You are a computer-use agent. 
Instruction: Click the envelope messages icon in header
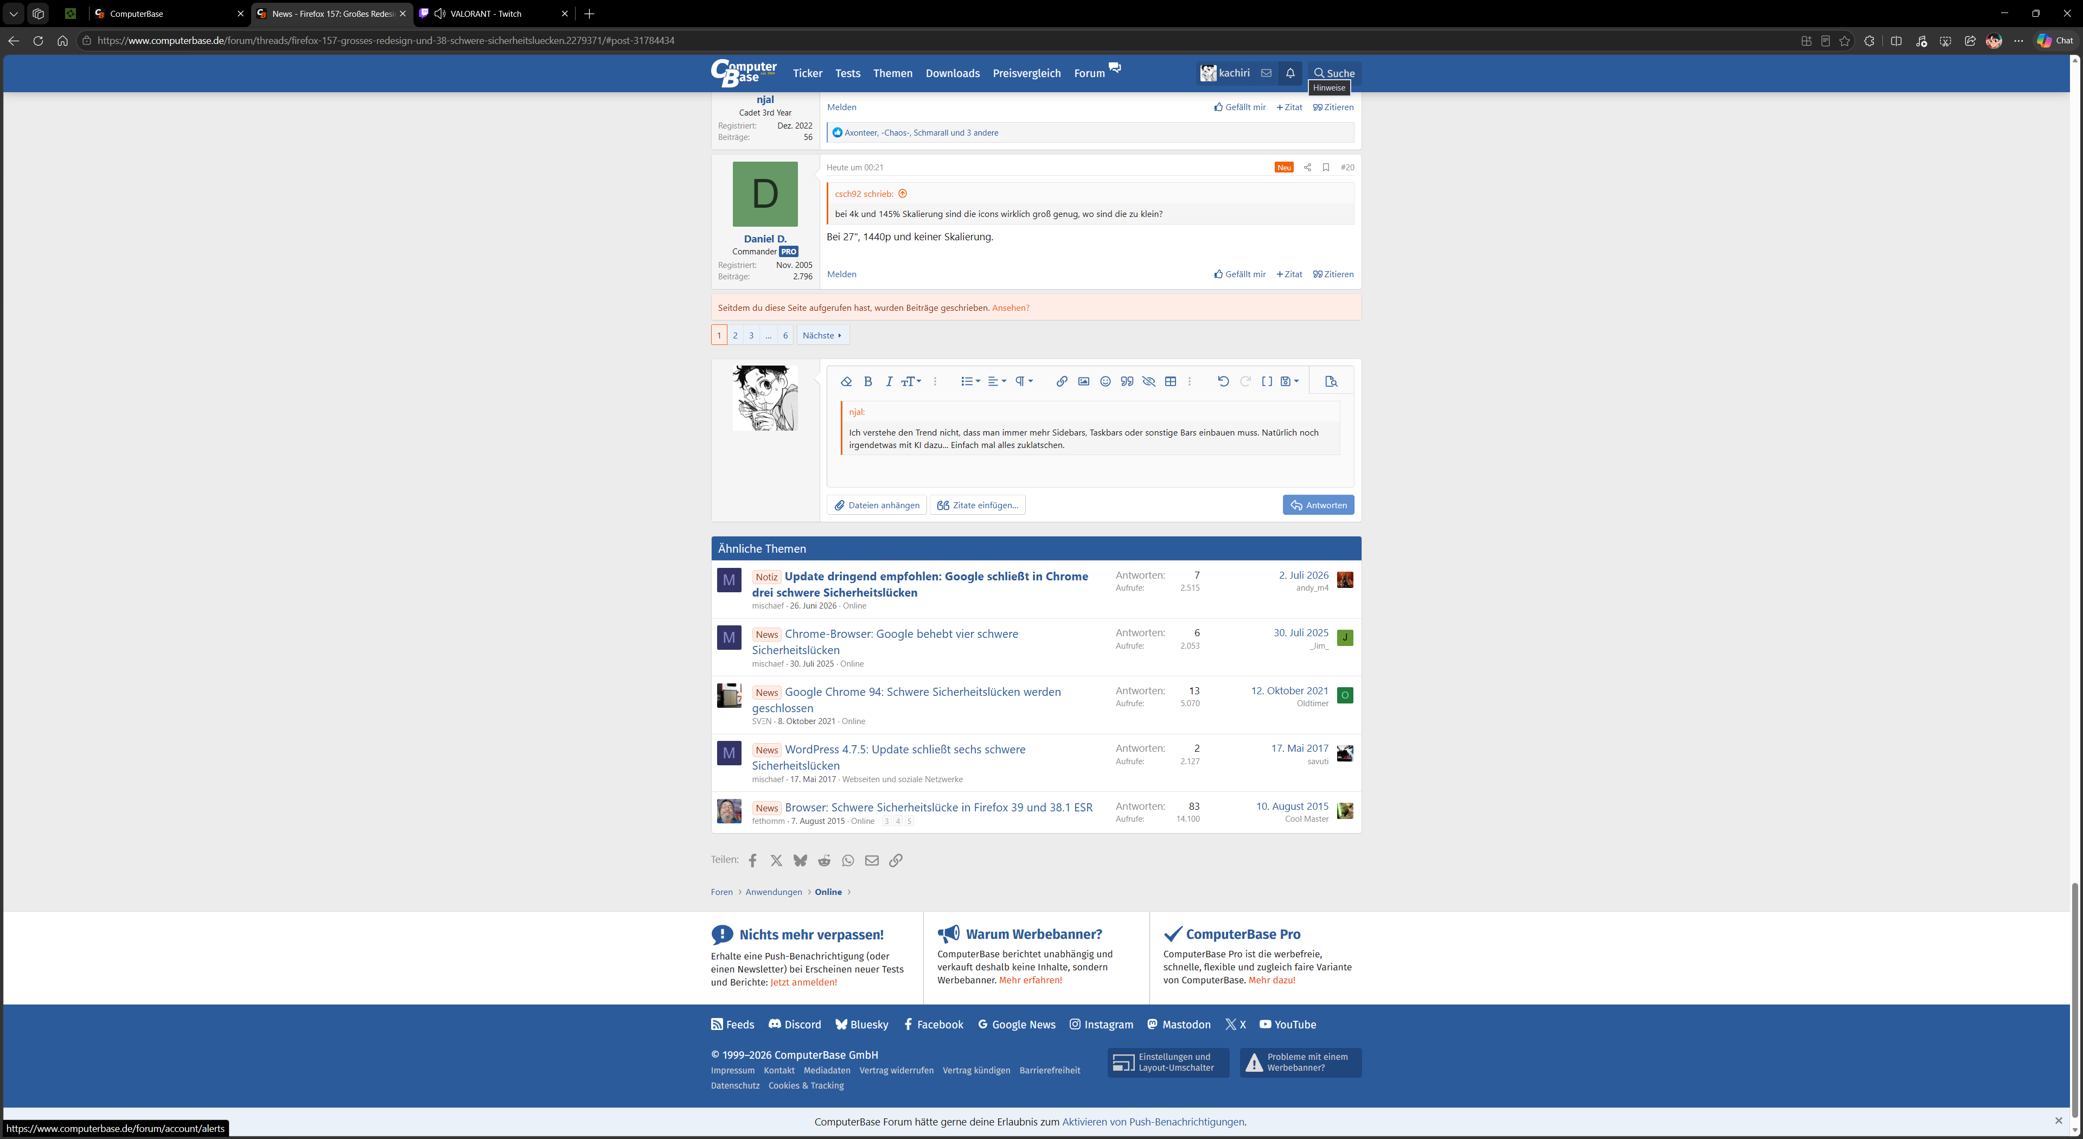click(1266, 74)
